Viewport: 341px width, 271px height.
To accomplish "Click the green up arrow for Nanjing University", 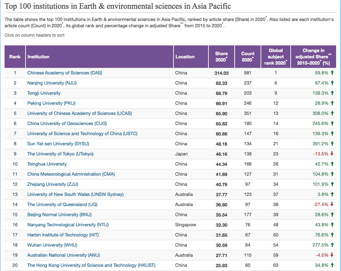I will [x=332, y=83].
